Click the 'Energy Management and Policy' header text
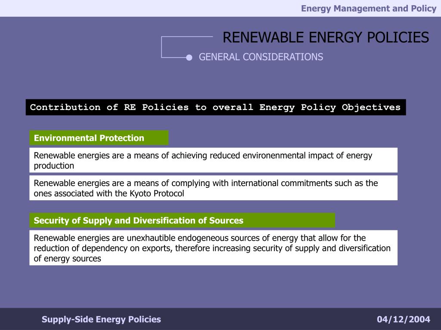The image size is (441, 330). coord(369,9)
